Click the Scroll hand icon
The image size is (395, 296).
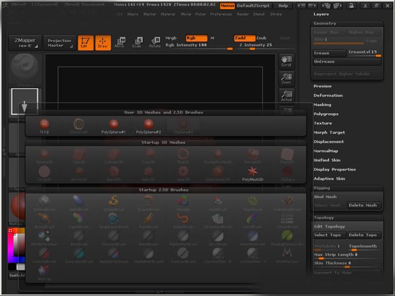click(x=286, y=61)
